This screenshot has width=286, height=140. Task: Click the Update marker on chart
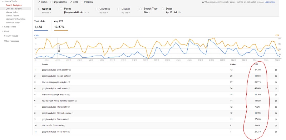pyautogui.click(x=59, y=48)
